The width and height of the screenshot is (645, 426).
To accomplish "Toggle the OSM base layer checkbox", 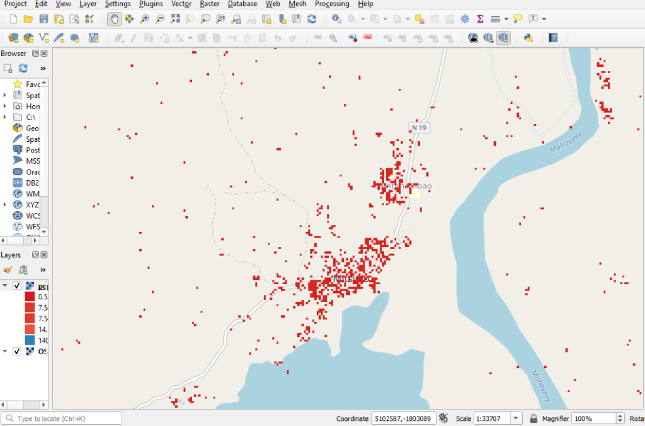I will tap(17, 351).
